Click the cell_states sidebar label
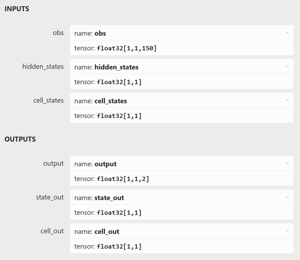300x260 pixels. (x=49, y=100)
